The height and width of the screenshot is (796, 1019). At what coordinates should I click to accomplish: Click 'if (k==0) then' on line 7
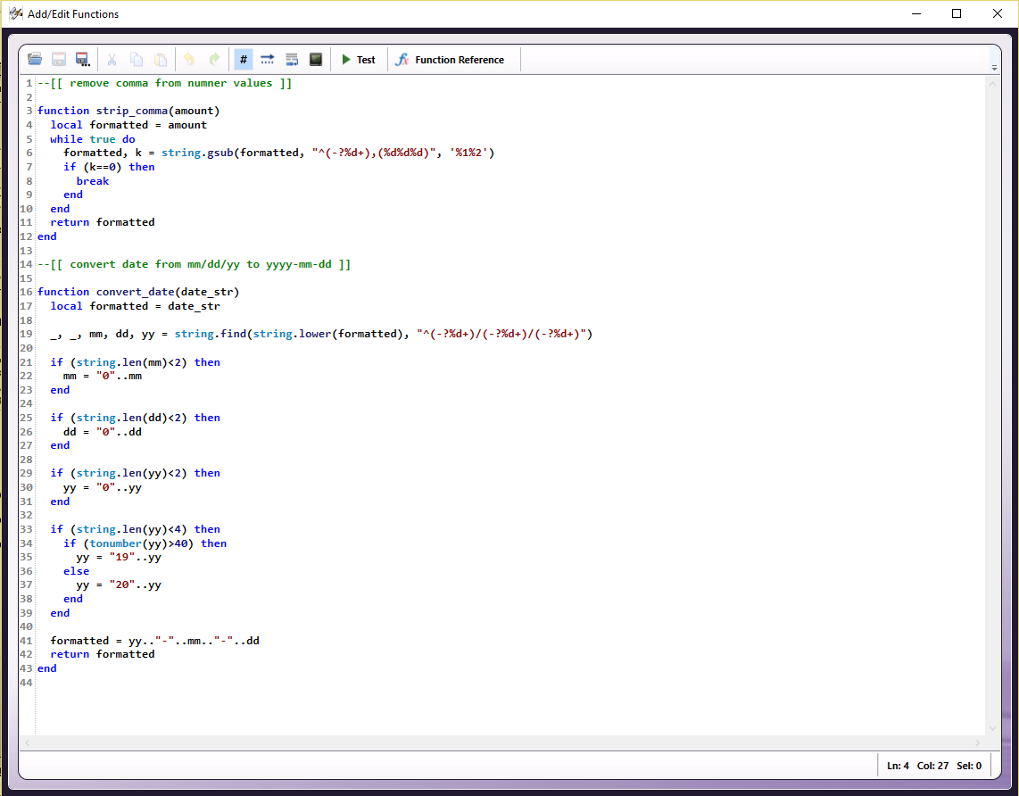[109, 167]
